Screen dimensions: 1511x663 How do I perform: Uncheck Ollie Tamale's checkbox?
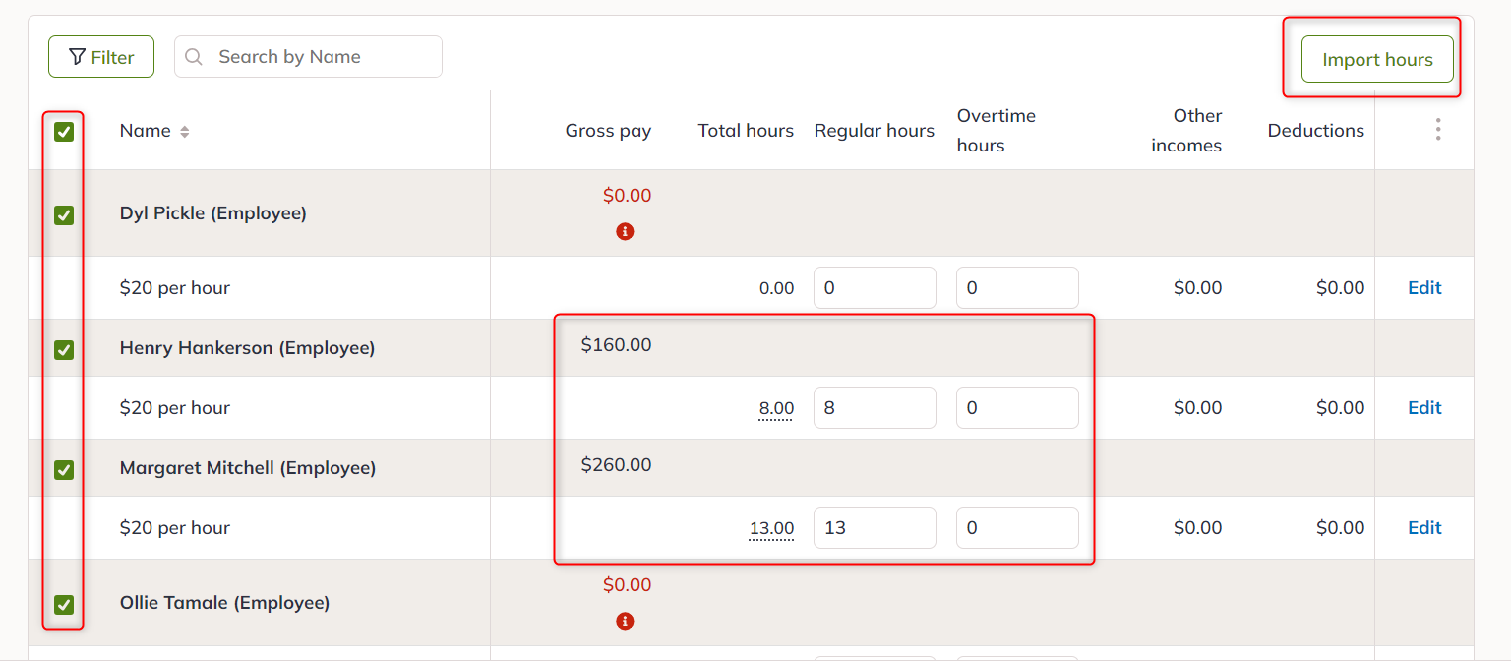pos(64,604)
